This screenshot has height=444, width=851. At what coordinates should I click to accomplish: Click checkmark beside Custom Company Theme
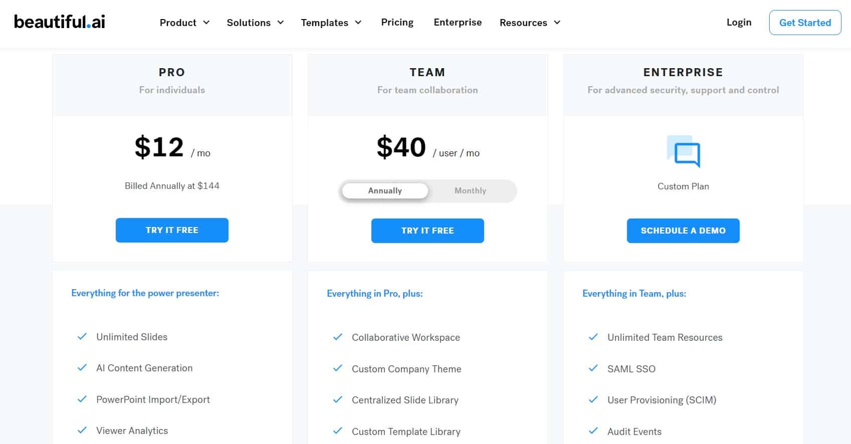(x=338, y=368)
